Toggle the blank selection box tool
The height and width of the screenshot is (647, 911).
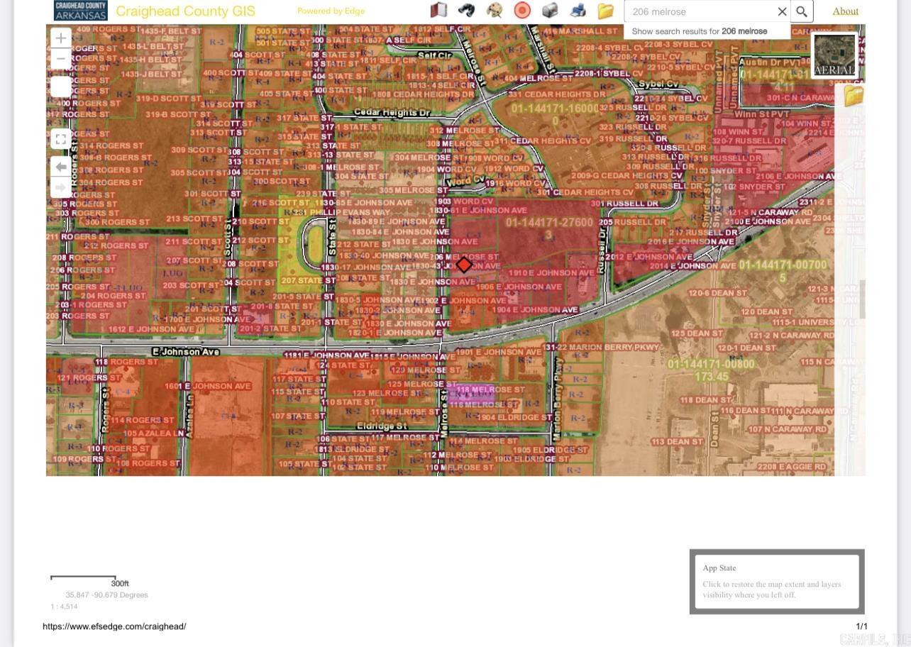pyautogui.click(x=60, y=86)
